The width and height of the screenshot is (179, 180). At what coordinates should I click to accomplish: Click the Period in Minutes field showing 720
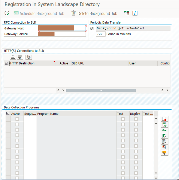(x=100, y=34)
